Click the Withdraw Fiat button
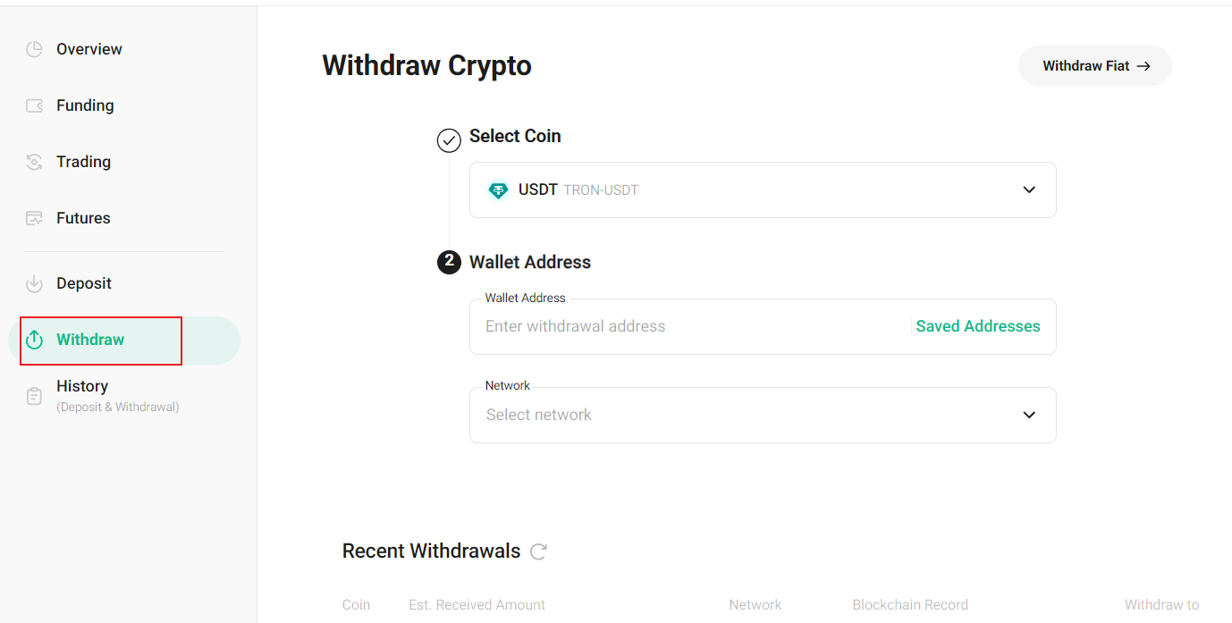This screenshot has height=623, width=1232. click(1094, 65)
